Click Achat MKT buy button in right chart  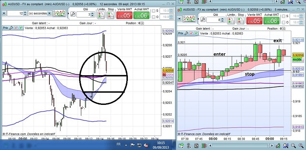pos(271,21)
